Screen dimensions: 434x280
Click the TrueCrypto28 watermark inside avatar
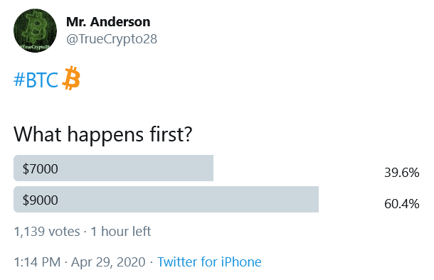[36, 47]
